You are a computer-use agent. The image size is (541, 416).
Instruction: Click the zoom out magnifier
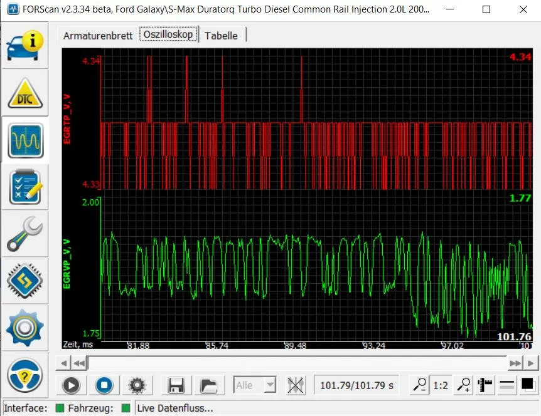tap(419, 385)
